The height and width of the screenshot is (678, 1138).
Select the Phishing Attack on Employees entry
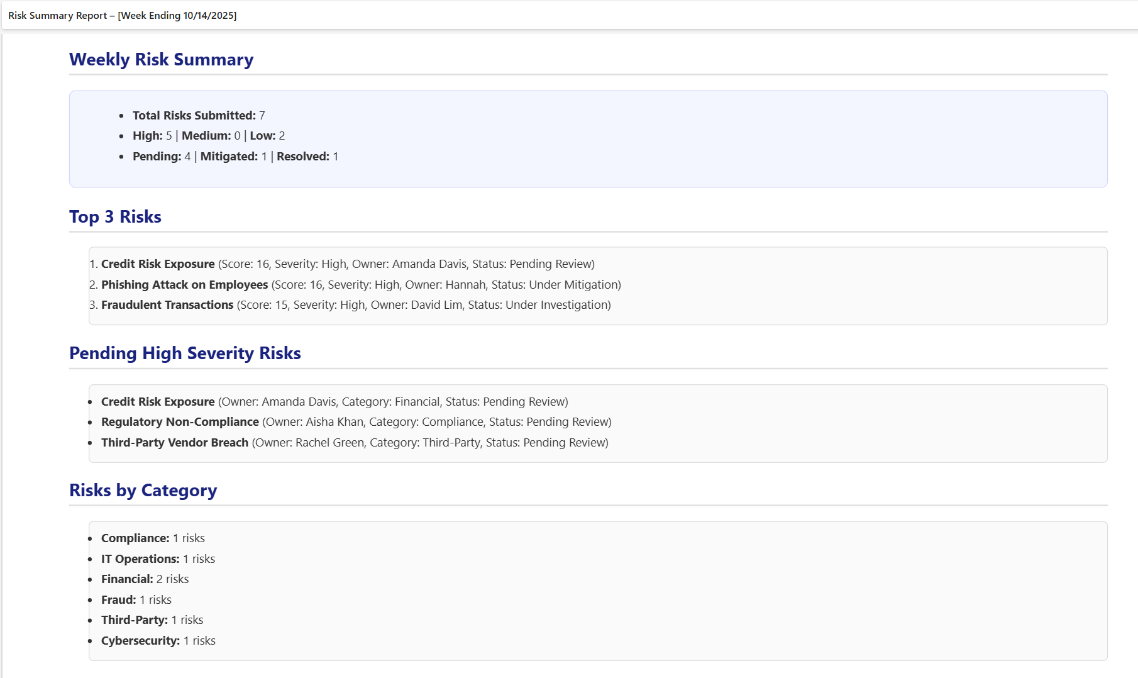(185, 285)
